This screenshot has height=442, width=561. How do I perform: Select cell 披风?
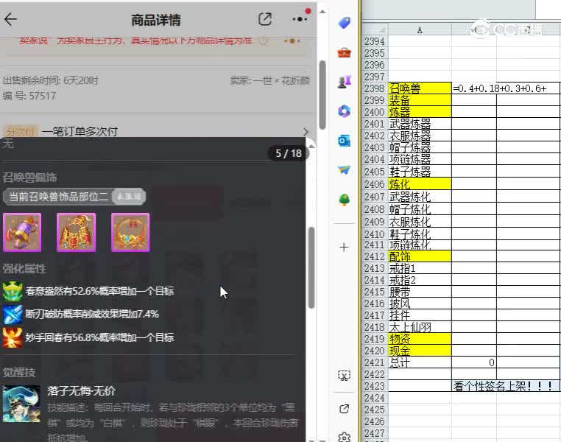(x=420, y=304)
